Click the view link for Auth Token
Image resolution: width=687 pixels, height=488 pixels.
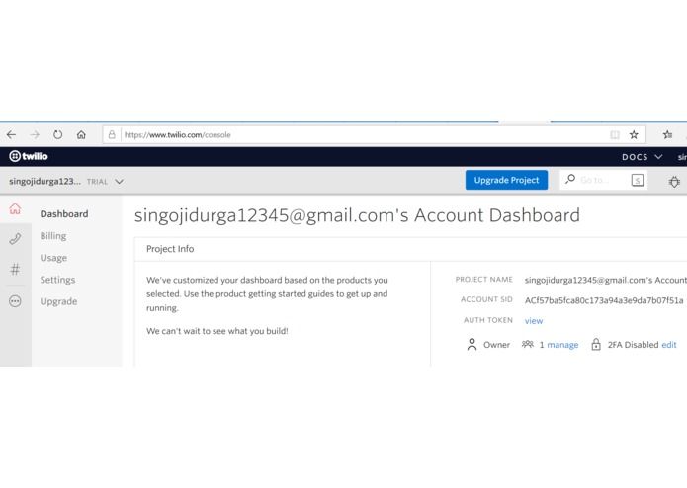click(534, 321)
